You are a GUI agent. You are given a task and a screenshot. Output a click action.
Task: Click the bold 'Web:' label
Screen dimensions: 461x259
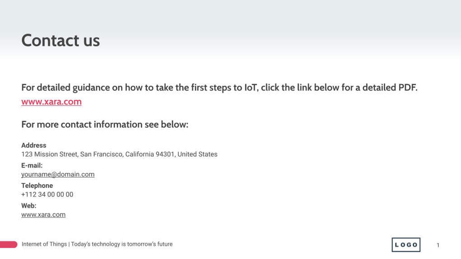click(x=29, y=206)
